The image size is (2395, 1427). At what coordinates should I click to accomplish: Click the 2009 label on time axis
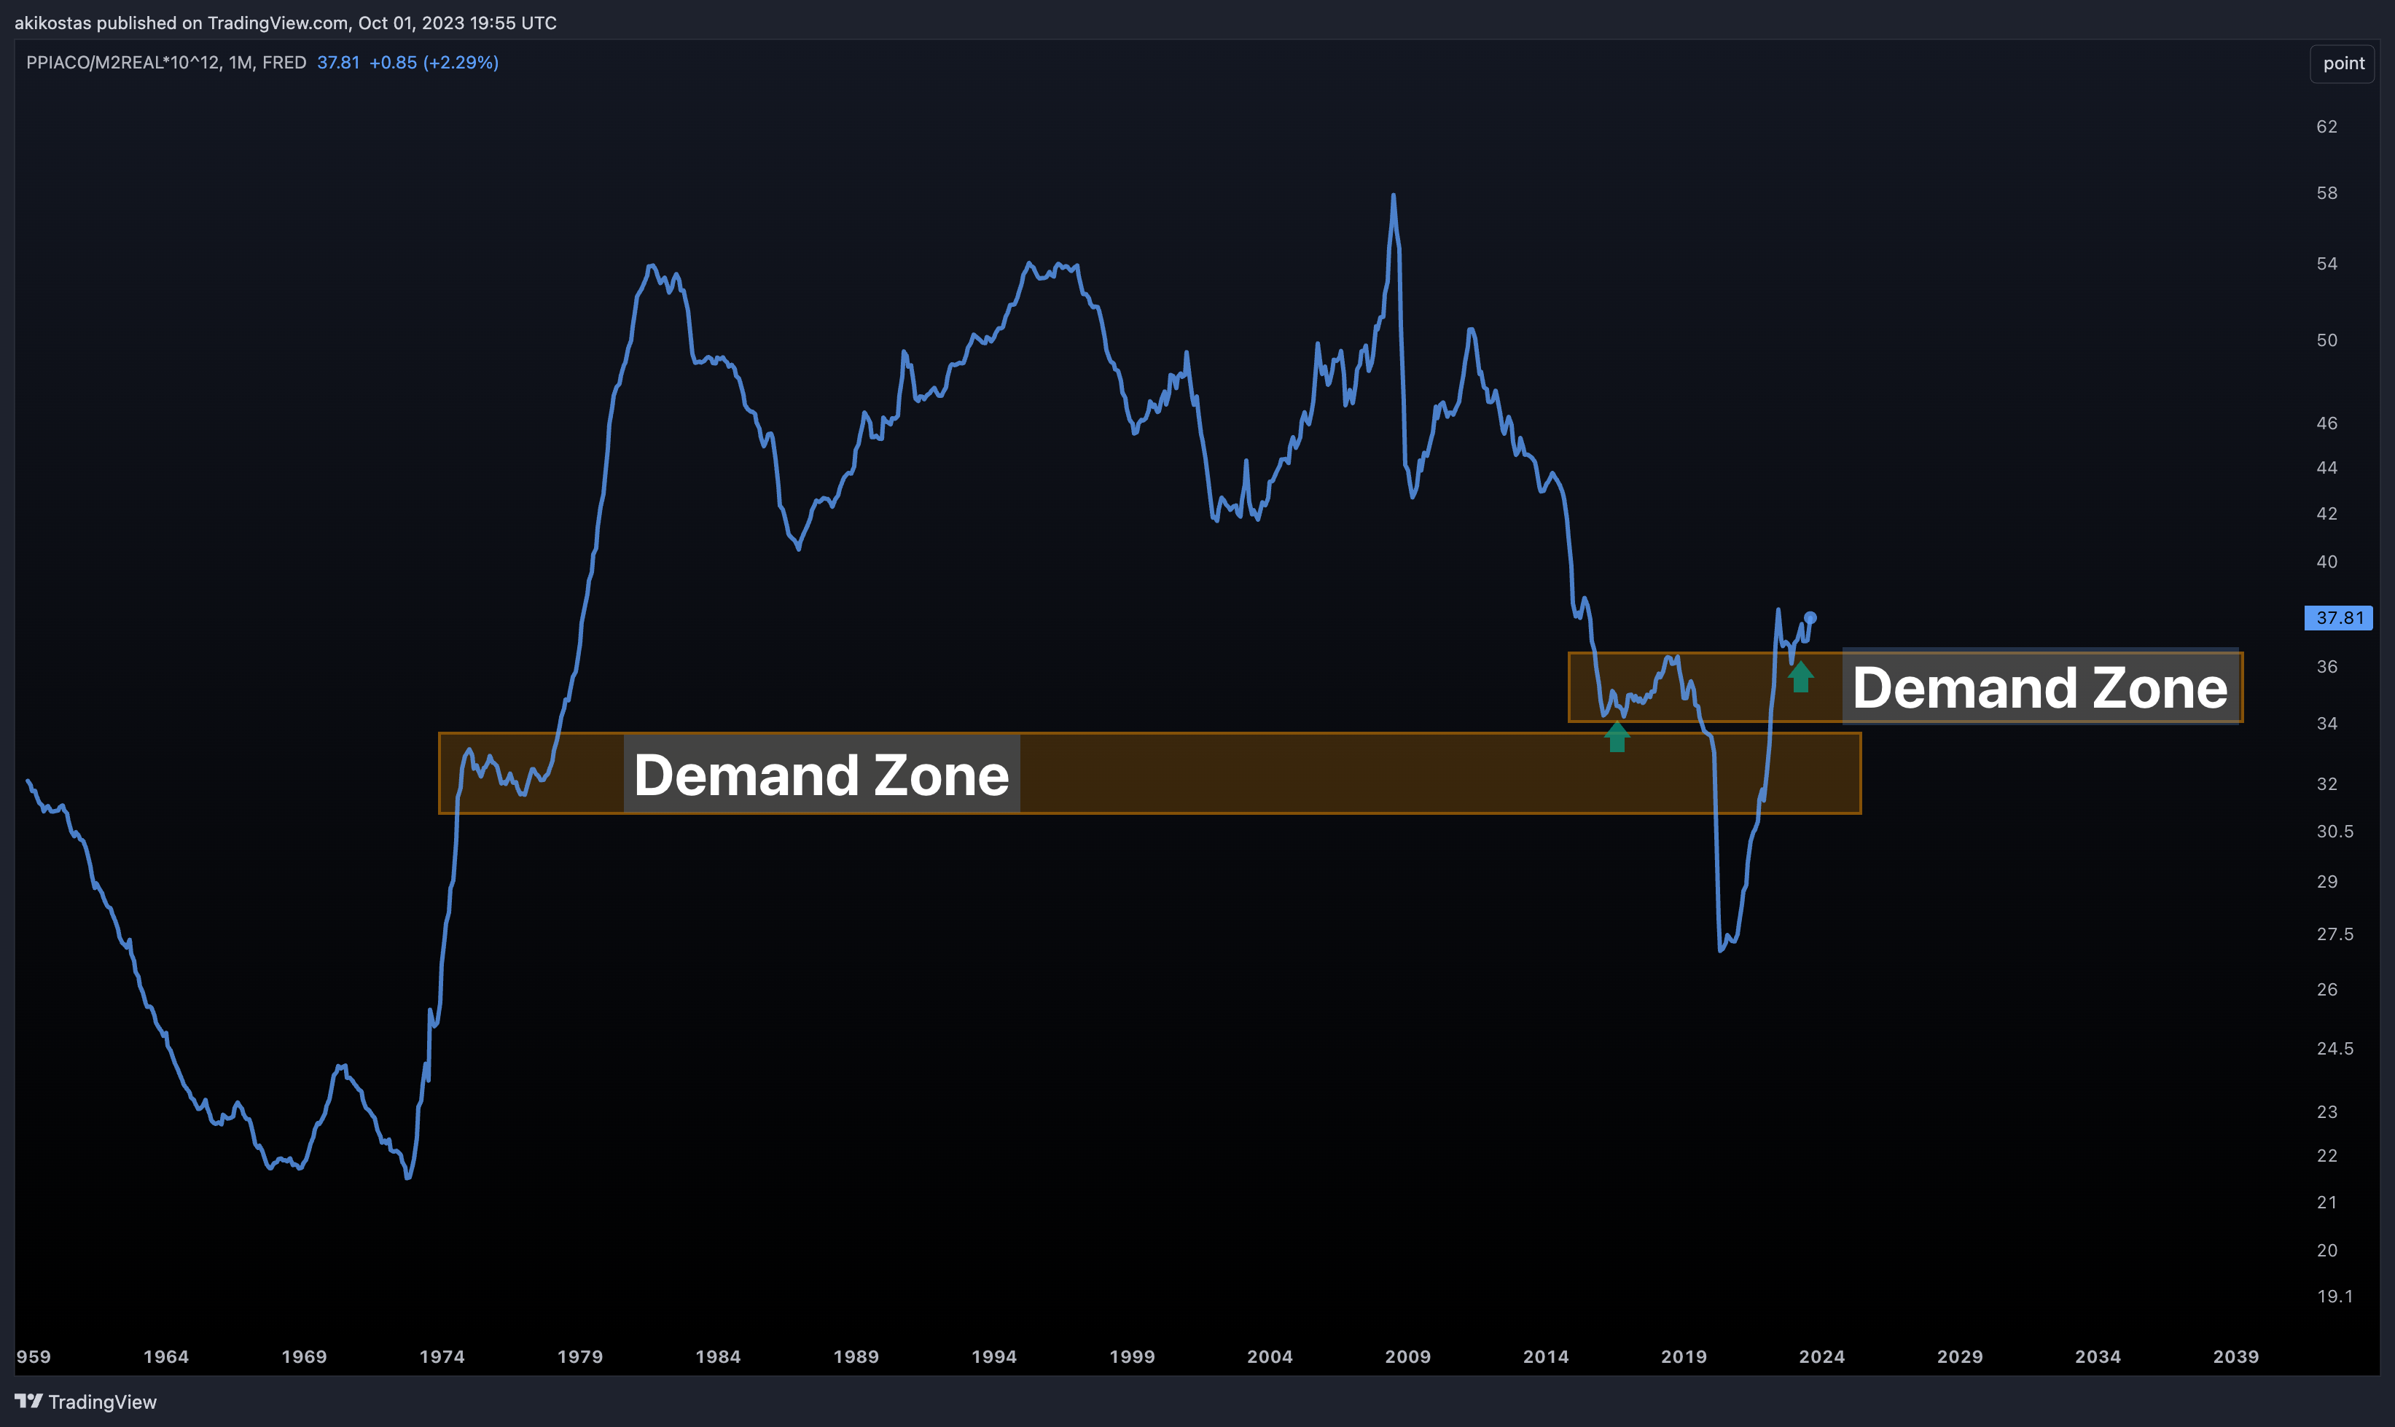click(x=1407, y=1357)
